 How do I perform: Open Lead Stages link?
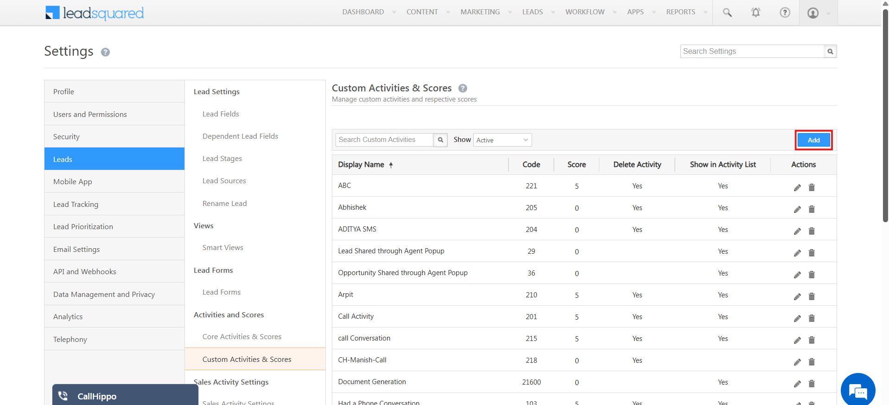[x=222, y=159]
